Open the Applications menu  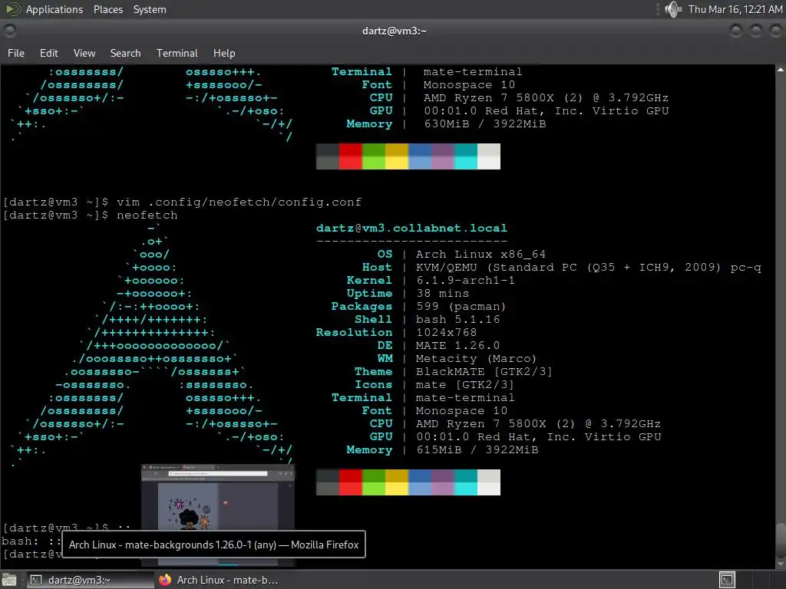(54, 9)
